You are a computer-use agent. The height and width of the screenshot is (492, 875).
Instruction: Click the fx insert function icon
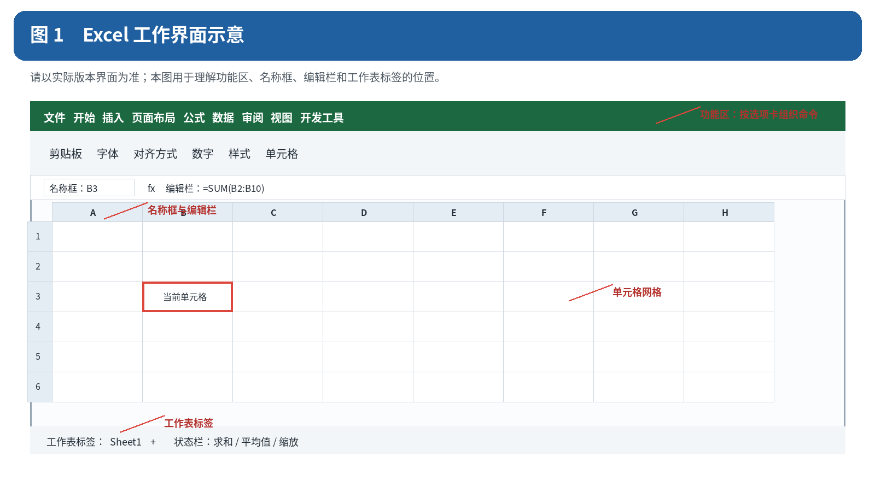click(151, 188)
